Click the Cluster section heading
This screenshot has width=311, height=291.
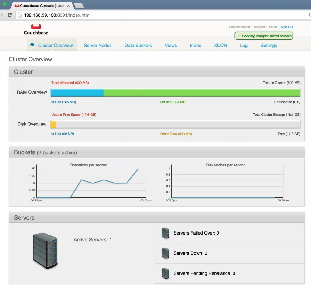(23, 72)
